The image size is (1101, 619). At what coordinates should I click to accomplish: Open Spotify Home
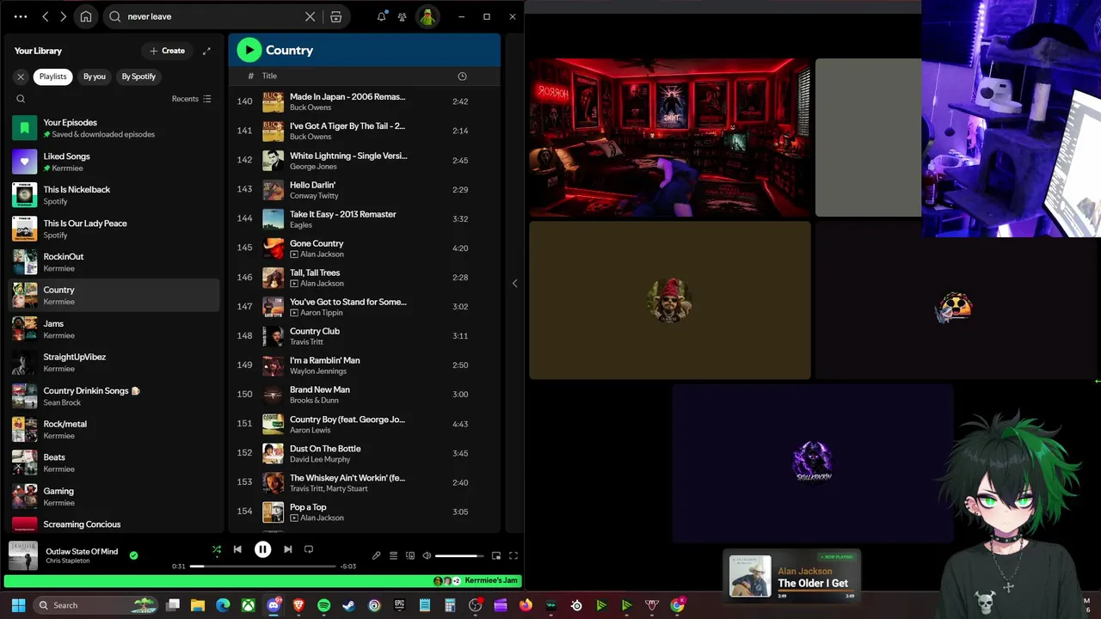[86, 16]
